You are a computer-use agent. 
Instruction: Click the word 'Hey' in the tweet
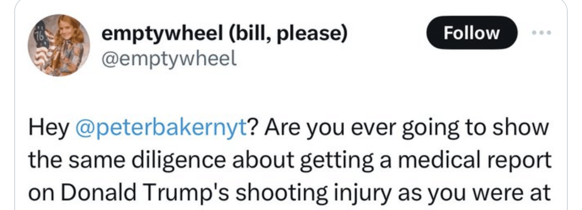click(x=48, y=128)
